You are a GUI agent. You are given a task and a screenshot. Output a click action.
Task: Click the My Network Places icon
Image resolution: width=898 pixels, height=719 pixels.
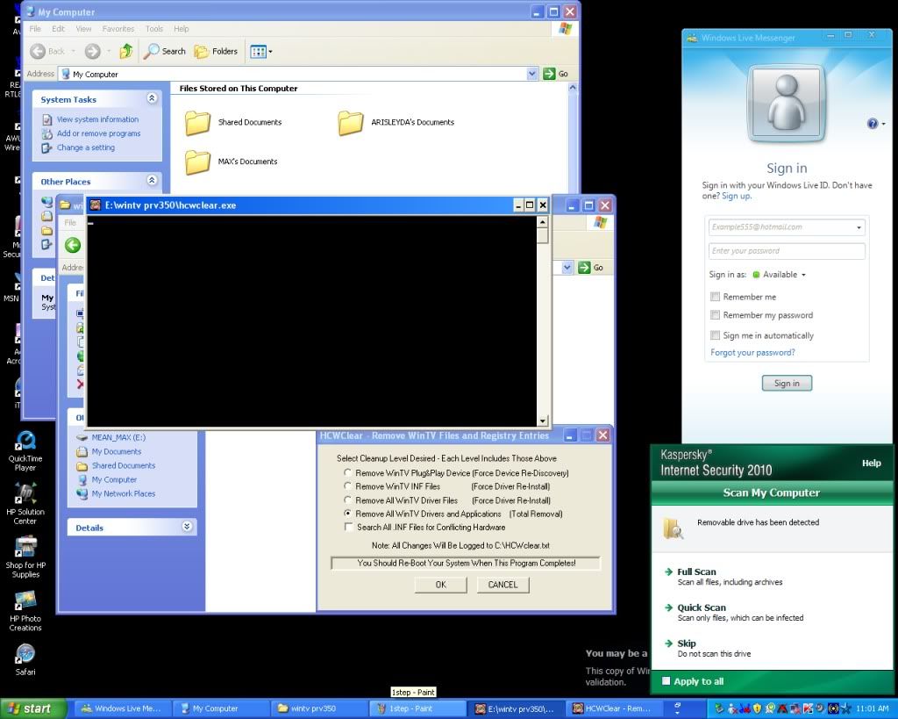point(82,493)
